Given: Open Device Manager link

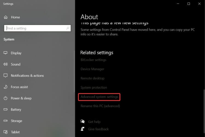Looking at the screenshot, I should [x=92, y=69].
